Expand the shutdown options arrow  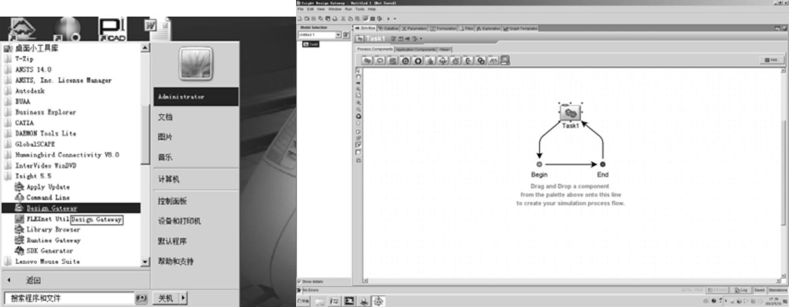click(183, 298)
